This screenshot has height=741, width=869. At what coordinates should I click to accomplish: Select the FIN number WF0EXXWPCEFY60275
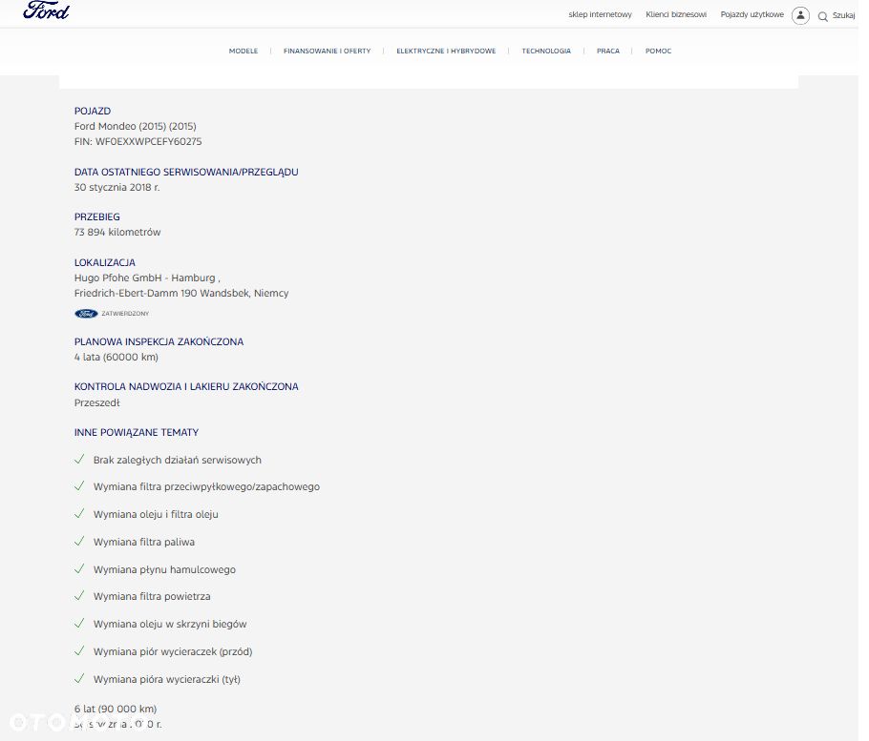pyautogui.click(x=149, y=142)
